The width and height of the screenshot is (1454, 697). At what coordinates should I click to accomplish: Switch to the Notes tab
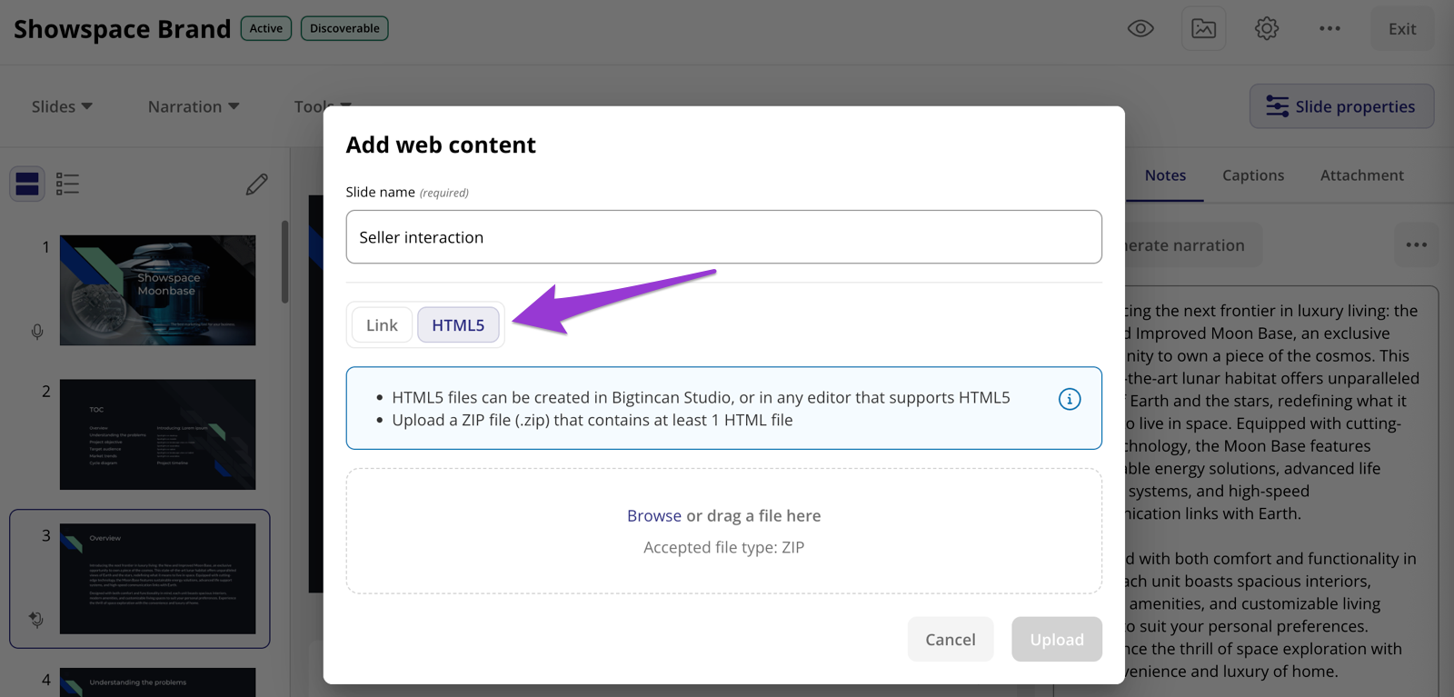[x=1165, y=175]
